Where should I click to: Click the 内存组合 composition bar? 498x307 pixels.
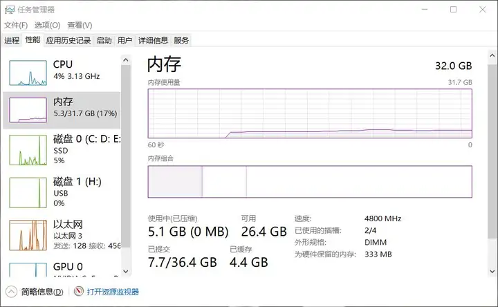[310, 182]
